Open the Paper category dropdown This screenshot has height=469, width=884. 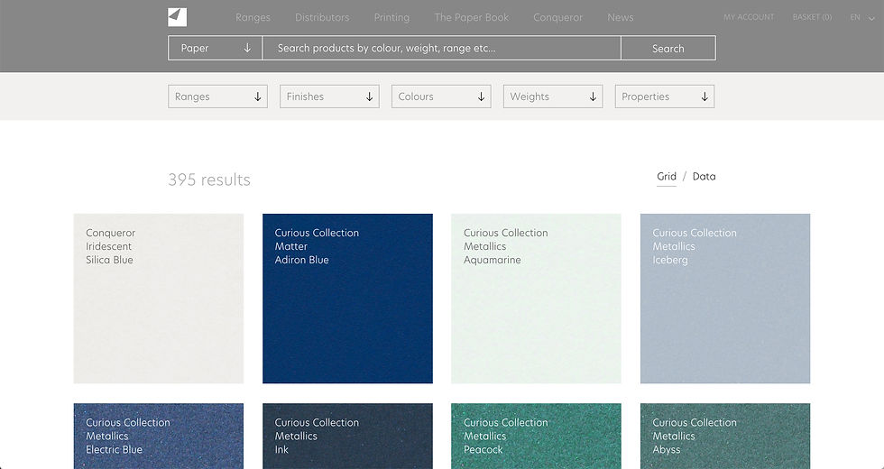[216, 48]
